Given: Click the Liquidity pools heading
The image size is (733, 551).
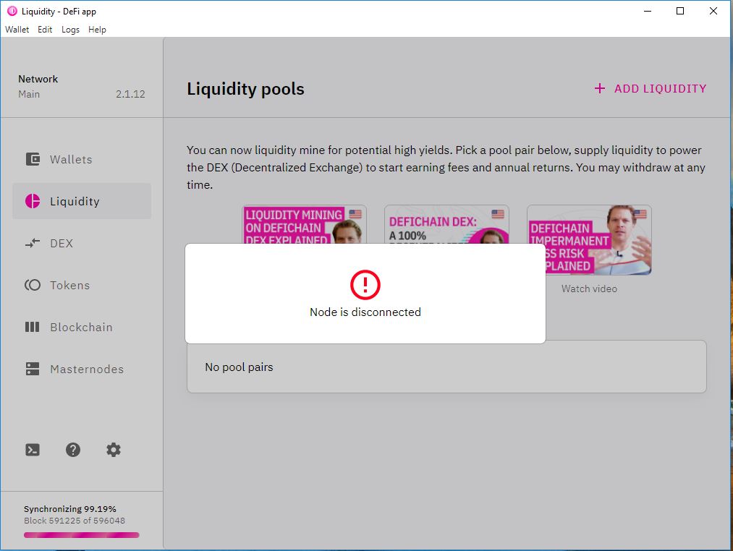Looking at the screenshot, I should (245, 89).
